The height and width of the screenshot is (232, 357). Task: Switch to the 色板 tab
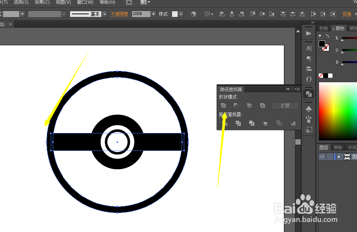pos(323,28)
